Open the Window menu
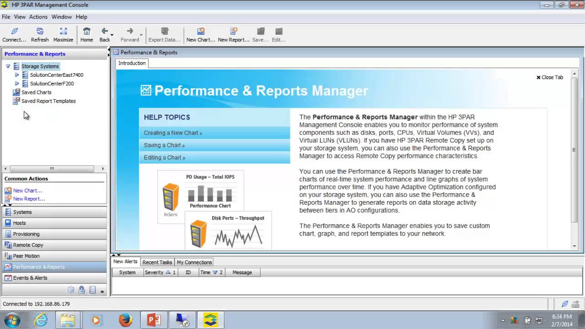 pyautogui.click(x=61, y=17)
